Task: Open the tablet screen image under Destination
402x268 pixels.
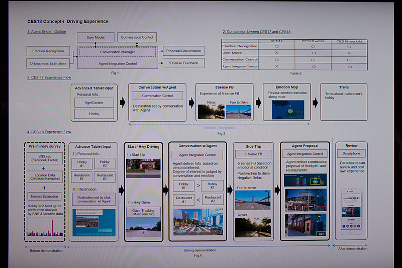Action: (94, 222)
